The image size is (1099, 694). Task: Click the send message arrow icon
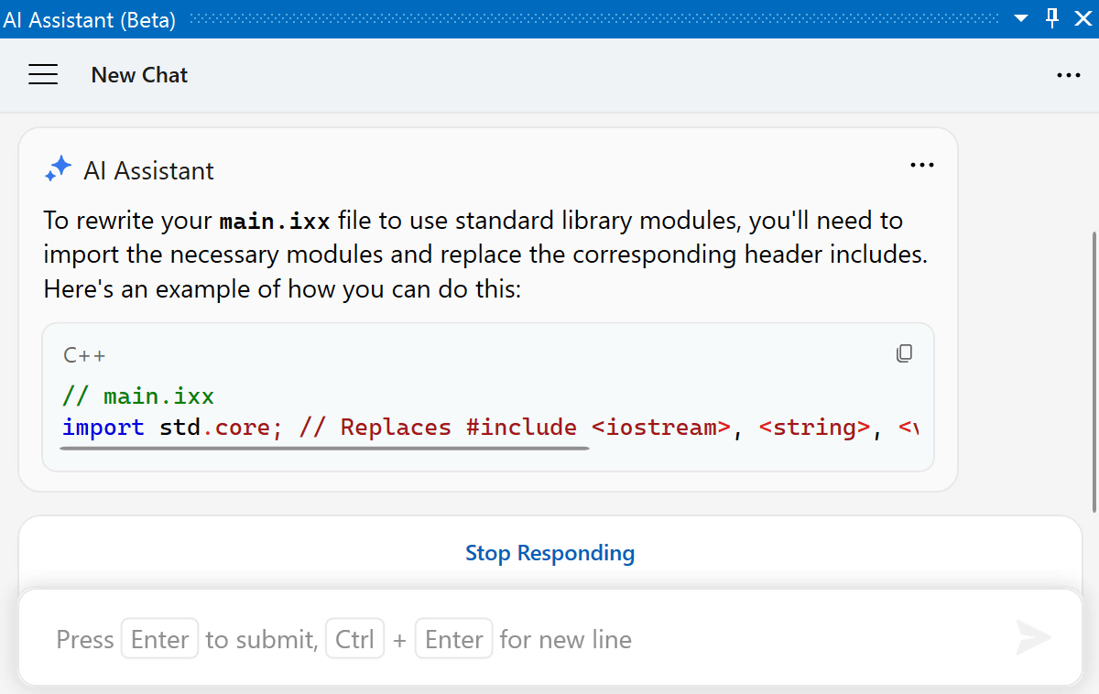pyautogui.click(x=1033, y=638)
